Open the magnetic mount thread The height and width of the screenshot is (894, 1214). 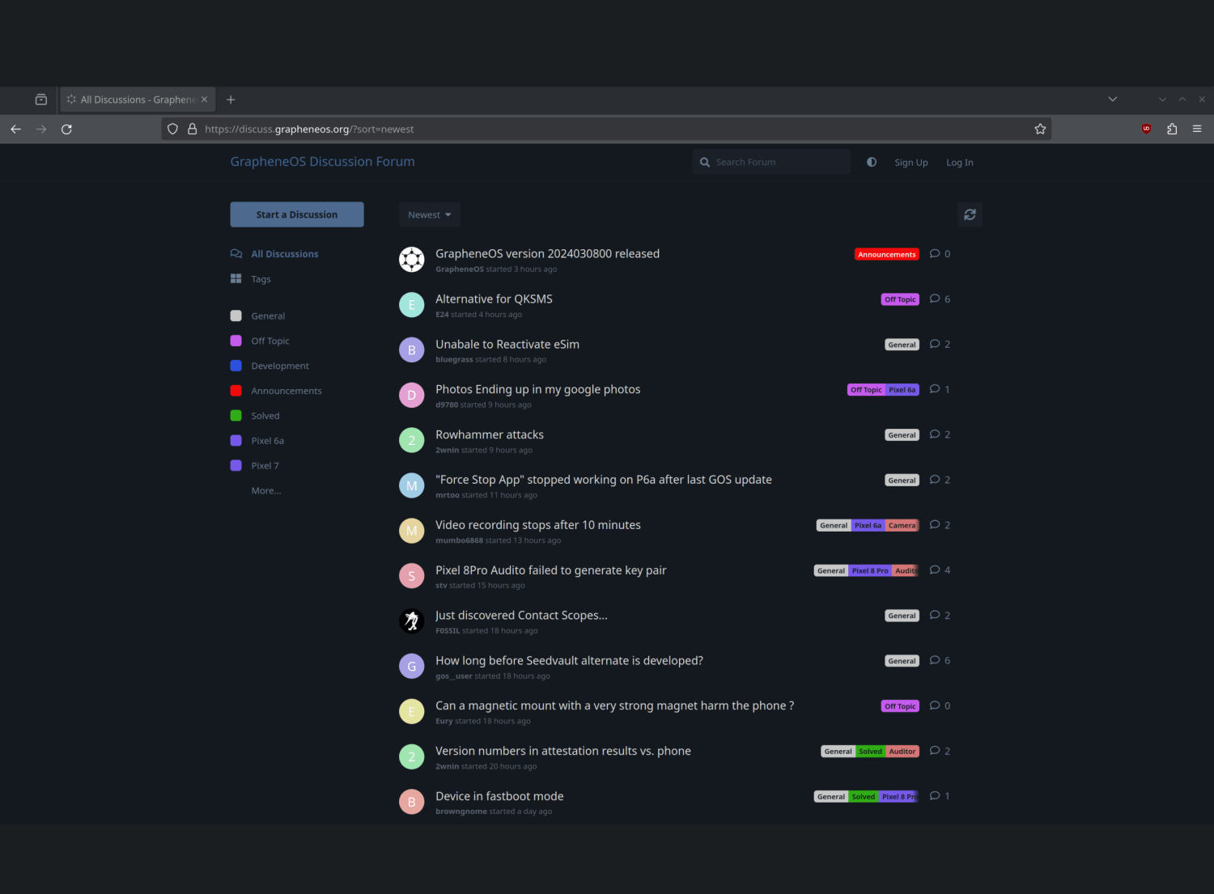point(614,706)
